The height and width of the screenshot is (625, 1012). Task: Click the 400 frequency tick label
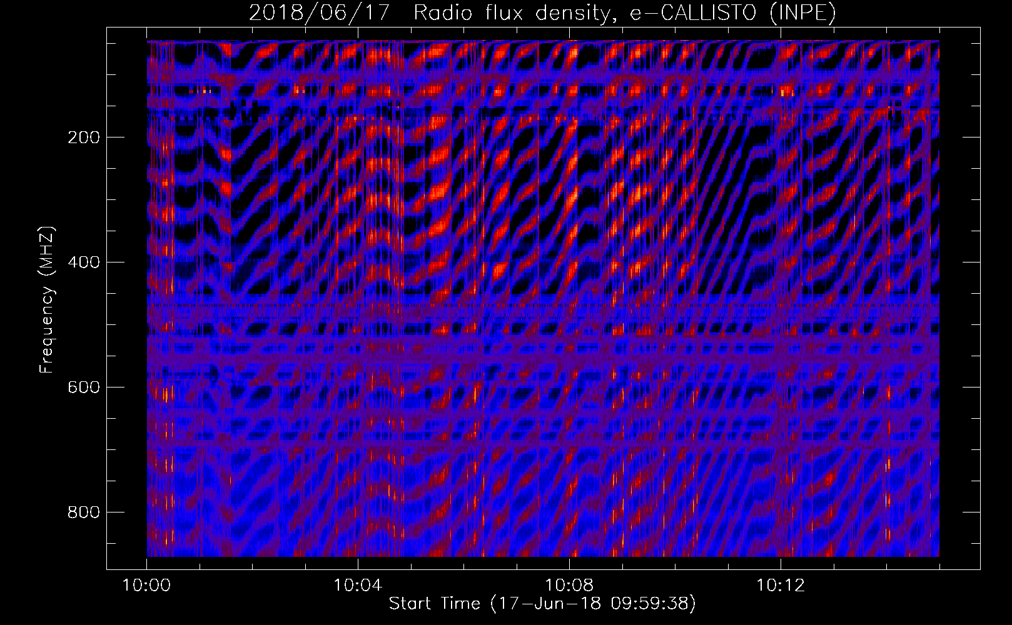tap(84, 262)
